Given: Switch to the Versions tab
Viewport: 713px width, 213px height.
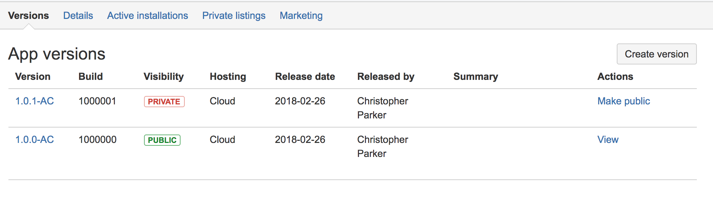Looking at the screenshot, I should (x=28, y=16).
